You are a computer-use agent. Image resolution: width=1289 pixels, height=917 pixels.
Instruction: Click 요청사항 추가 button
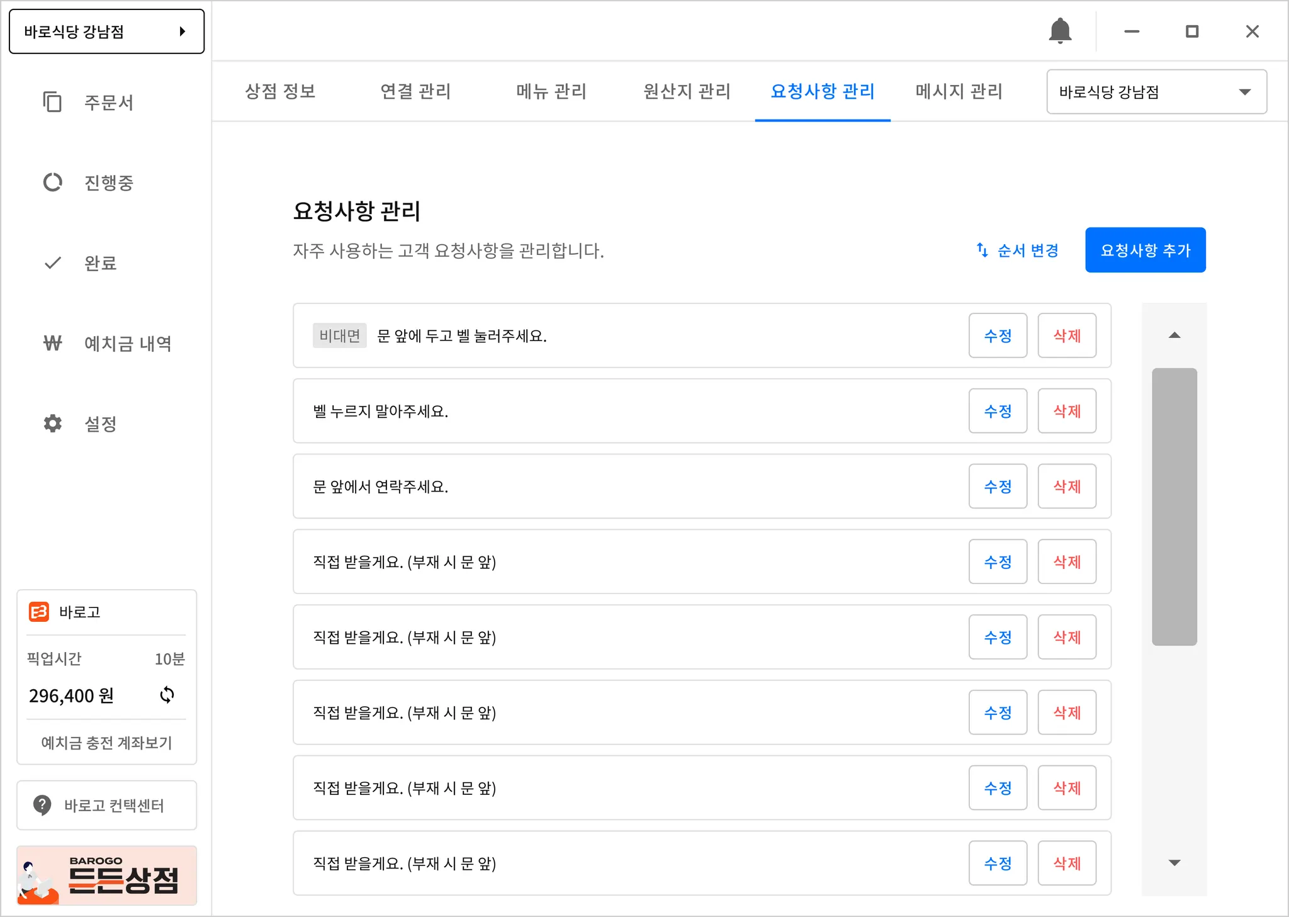[x=1145, y=250]
